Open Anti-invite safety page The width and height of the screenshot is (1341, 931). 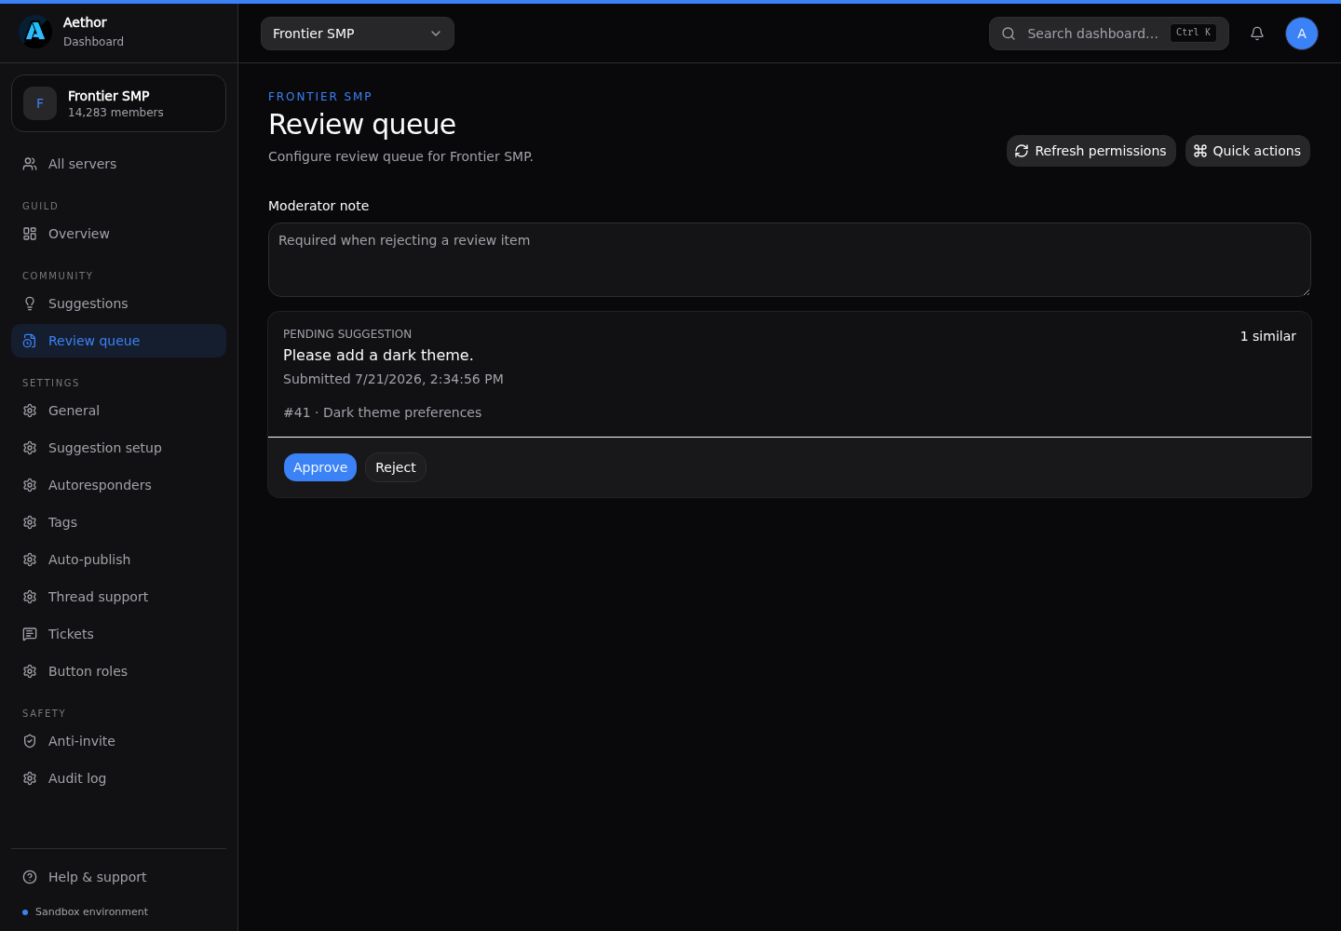[x=118, y=741]
